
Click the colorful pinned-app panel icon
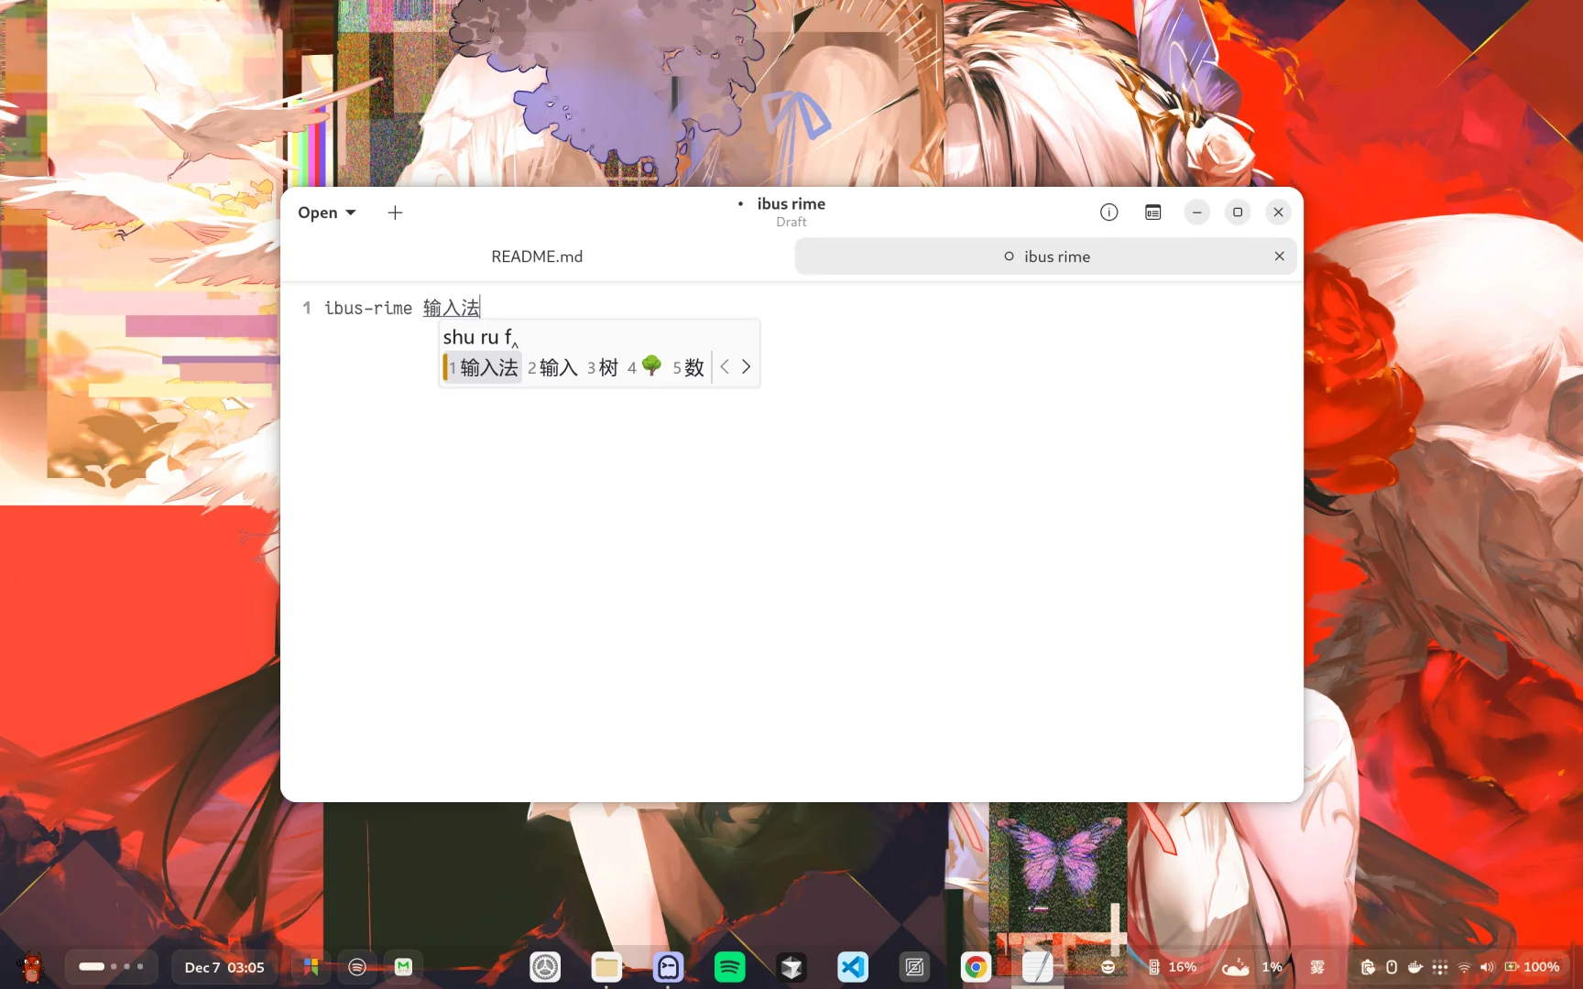(x=311, y=967)
